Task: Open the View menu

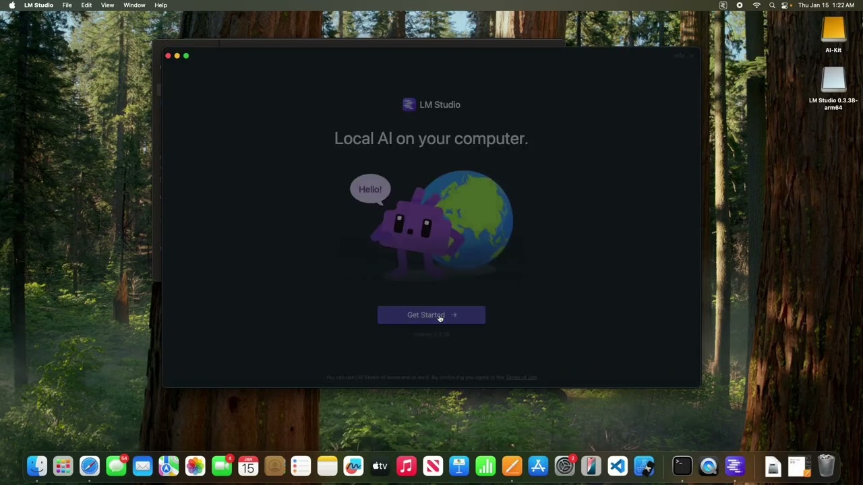Action: pos(107,5)
